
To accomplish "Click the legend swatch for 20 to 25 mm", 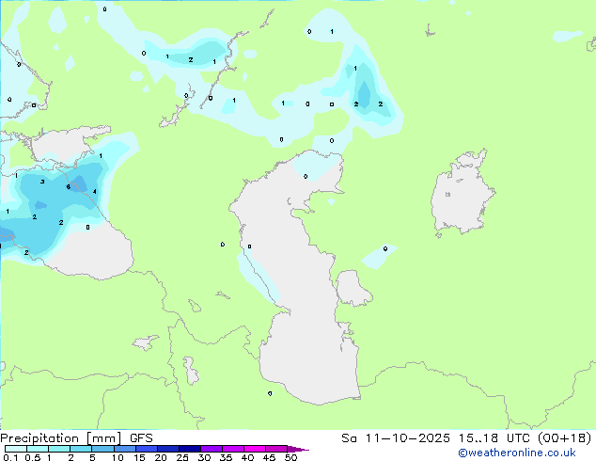I will click(x=168, y=449).
